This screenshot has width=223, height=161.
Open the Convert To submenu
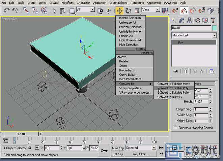pyautogui.click(x=135, y=84)
